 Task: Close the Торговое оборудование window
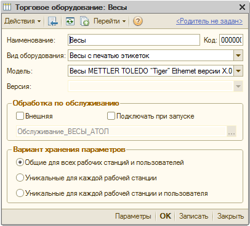242,7
